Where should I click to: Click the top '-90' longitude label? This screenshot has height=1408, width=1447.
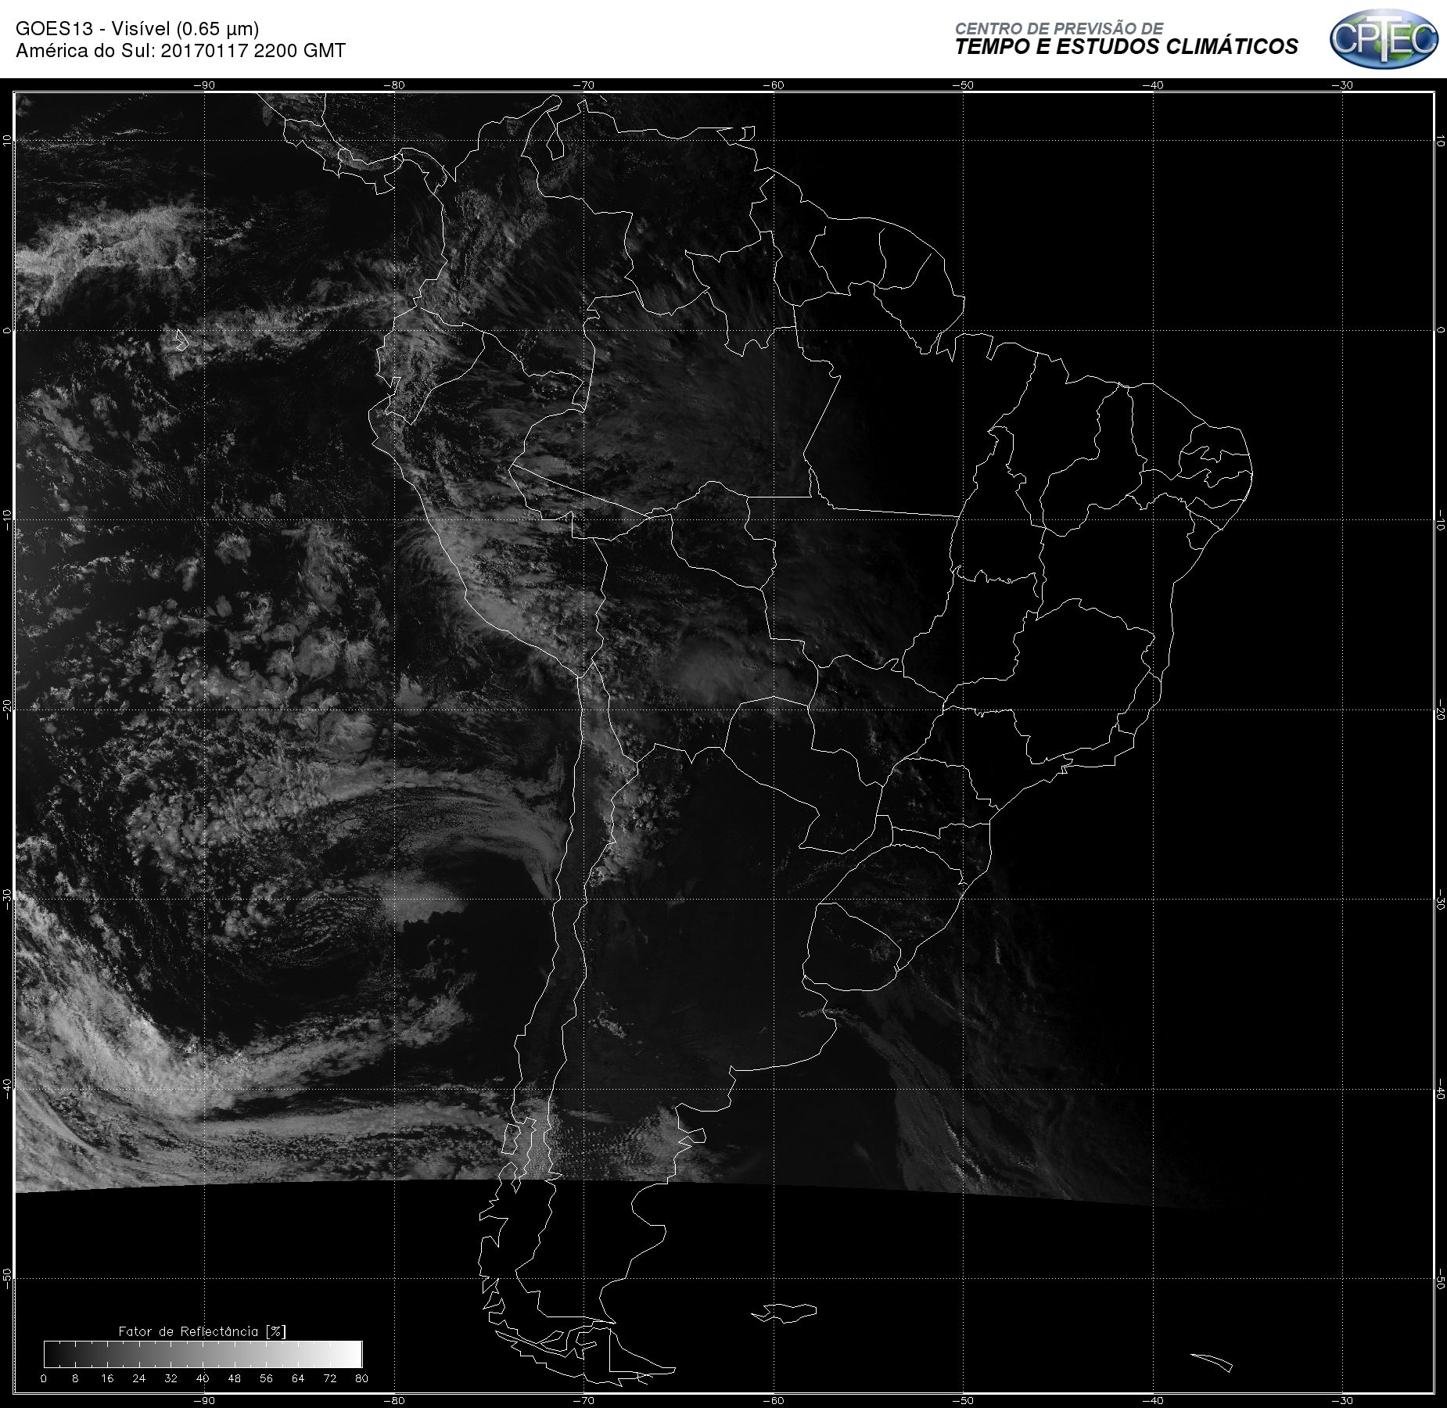(204, 85)
